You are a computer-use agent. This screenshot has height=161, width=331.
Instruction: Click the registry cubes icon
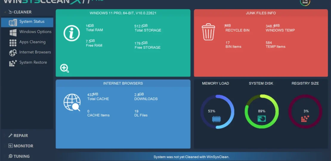[x=305, y=119]
